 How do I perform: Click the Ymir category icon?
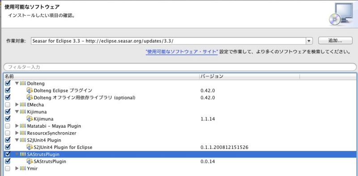click(x=23, y=169)
